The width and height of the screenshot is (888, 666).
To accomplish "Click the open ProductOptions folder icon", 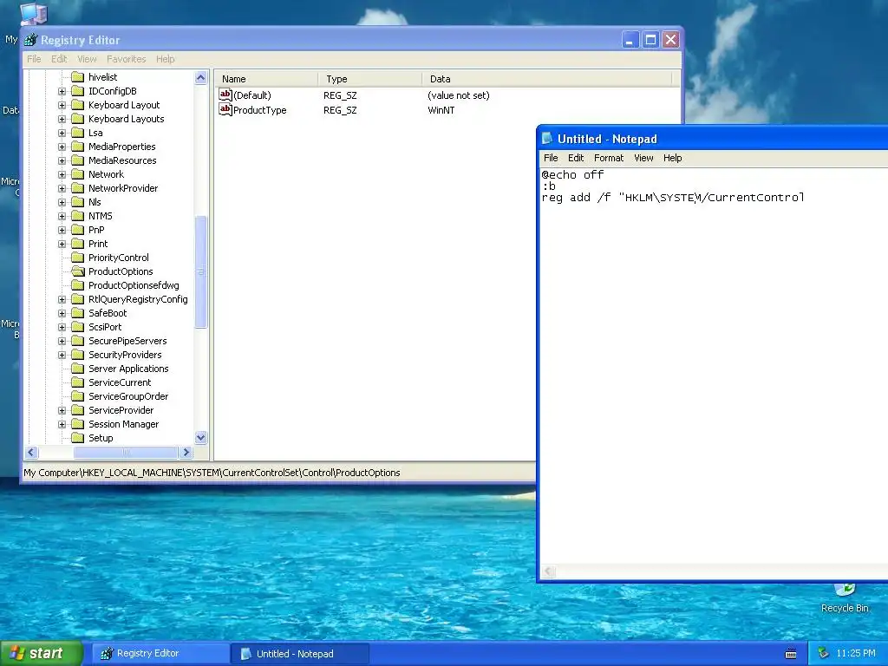I will (x=77, y=271).
